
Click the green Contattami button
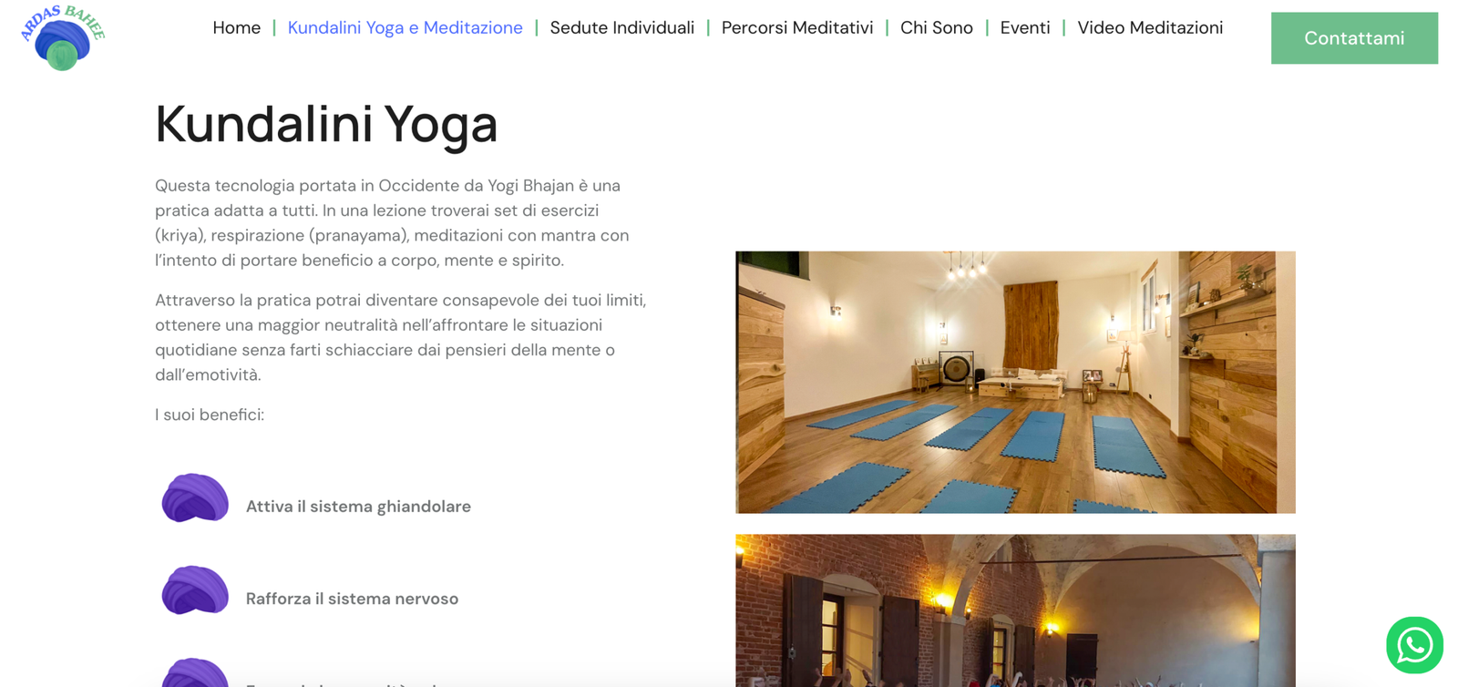click(1354, 38)
